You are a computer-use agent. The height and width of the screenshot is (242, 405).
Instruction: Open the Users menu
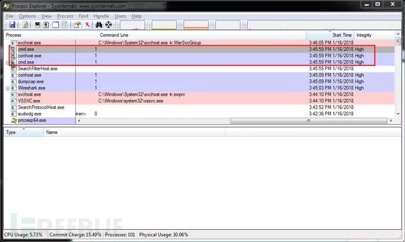coord(120,16)
